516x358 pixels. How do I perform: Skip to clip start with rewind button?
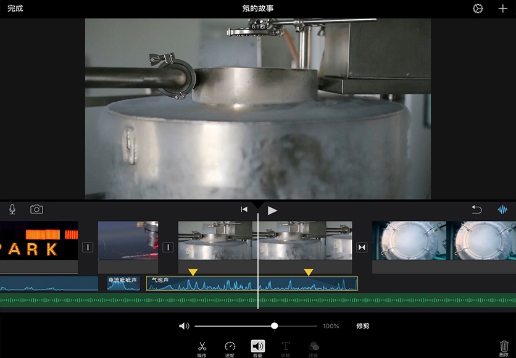[244, 210]
